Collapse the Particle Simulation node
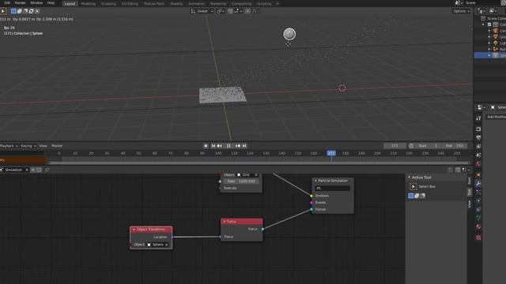 tap(315, 181)
